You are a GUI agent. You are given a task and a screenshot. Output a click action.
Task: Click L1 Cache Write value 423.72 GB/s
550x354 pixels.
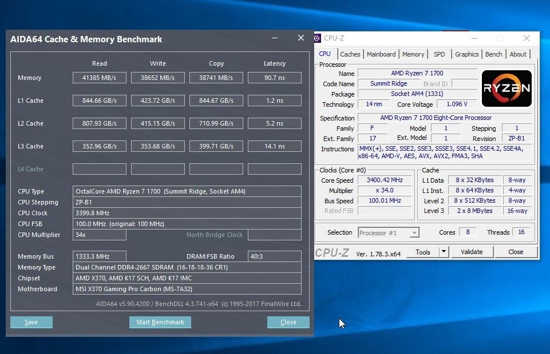158,100
